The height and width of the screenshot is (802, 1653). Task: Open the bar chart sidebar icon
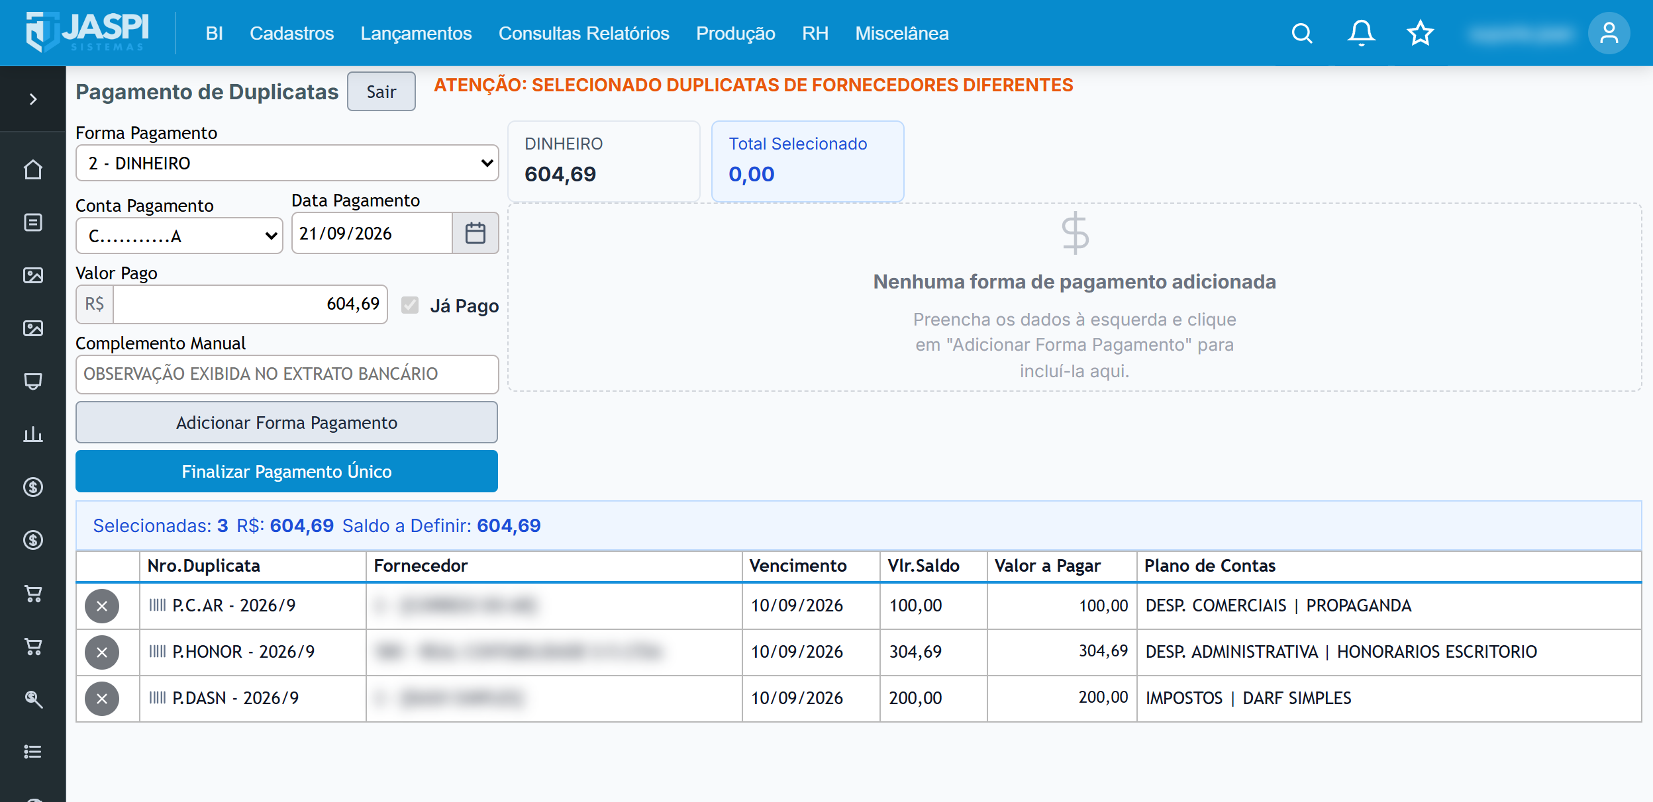pos(33,434)
